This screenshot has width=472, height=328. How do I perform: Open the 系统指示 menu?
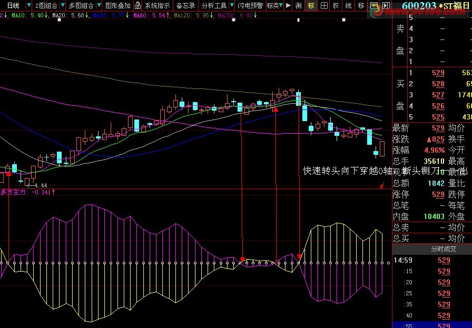pyautogui.click(x=157, y=5)
